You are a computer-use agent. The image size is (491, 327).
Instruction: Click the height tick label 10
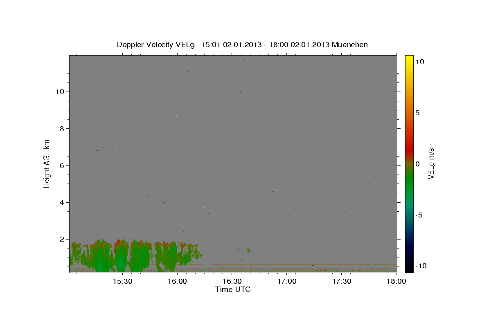pyautogui.click(x=60, y=92)
